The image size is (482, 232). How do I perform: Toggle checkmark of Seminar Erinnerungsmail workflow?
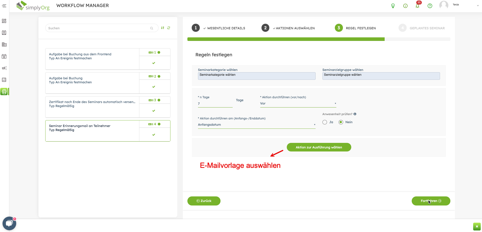click(x=154, y=135)
